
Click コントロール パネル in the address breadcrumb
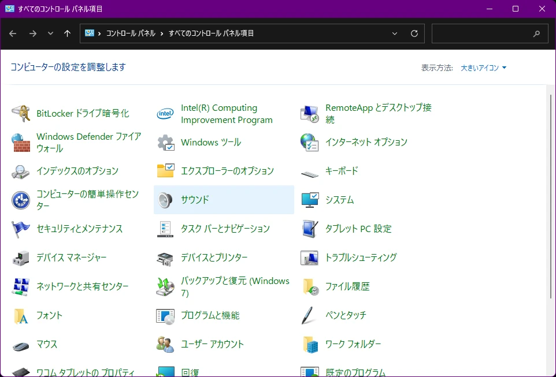tap(131, 33)
